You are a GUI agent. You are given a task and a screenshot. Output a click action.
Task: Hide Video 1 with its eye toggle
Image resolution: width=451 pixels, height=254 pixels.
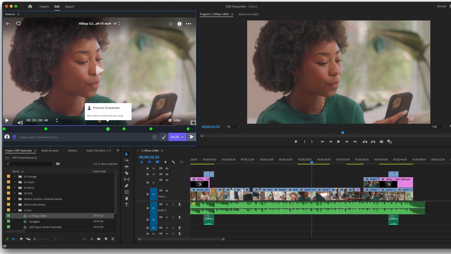pos(167,191)
